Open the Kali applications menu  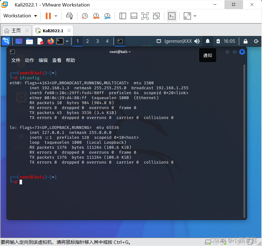click(6, 41)
